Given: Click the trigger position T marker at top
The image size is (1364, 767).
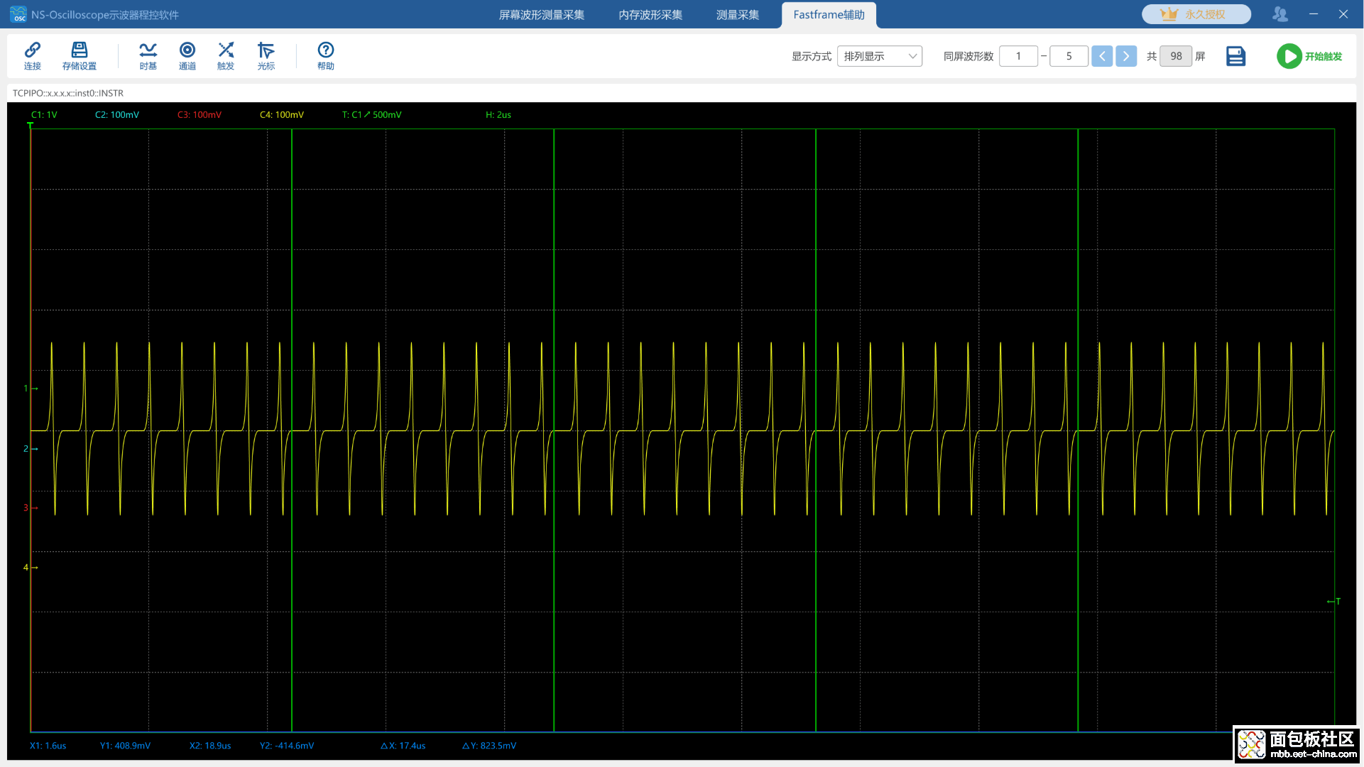Looking at the screenshot, I should click(x=30, y=126).
